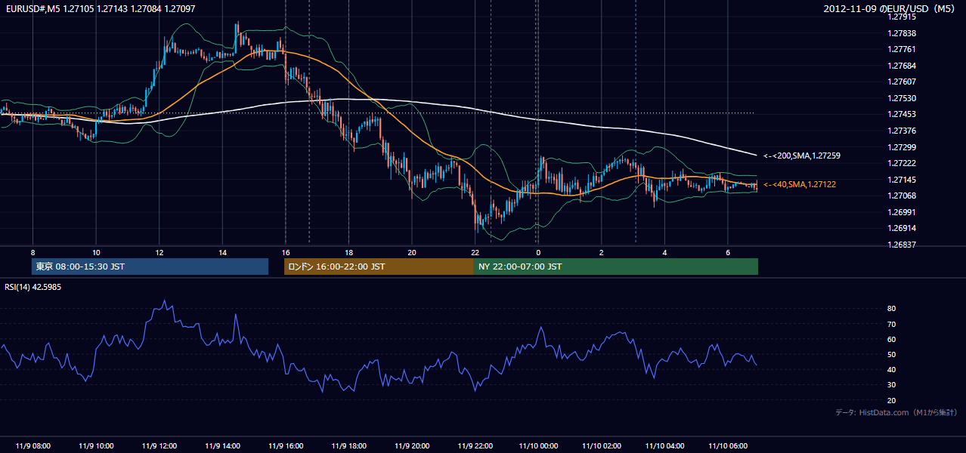The width and height of the screenshot is (966, 453).
Task: Click hour label 12 under the price chart
Action: pyautogui.click(x=159, y=251)
